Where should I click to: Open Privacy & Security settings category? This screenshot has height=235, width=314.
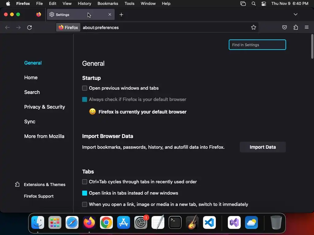point(44,107)
